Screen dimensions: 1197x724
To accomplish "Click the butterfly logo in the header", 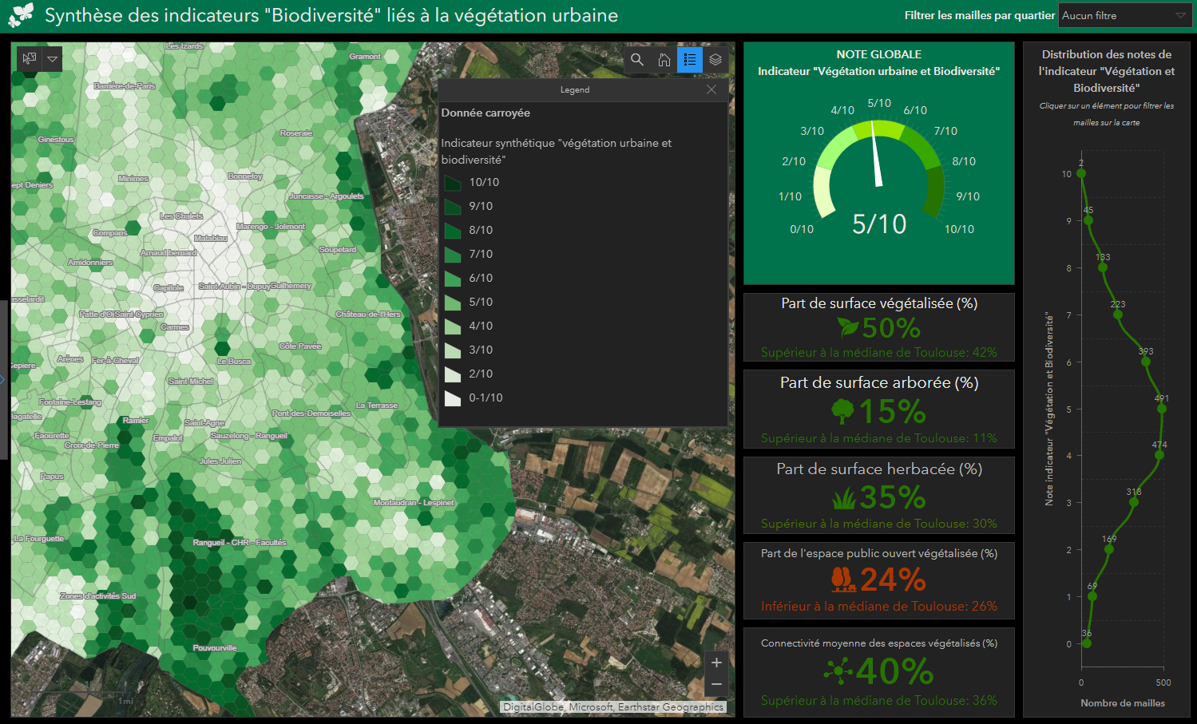I will [x=19, y=14].
